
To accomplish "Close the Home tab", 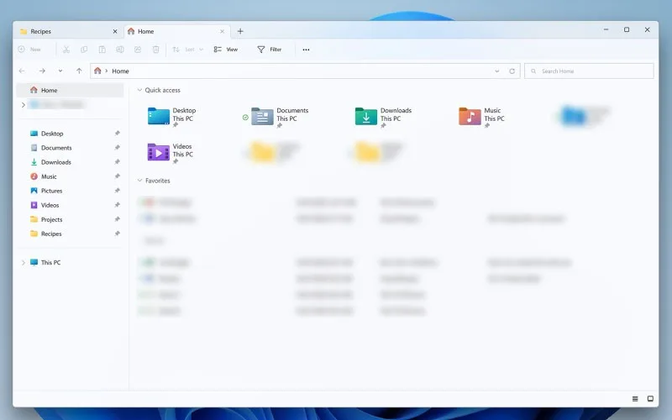I will coord(222,31).
